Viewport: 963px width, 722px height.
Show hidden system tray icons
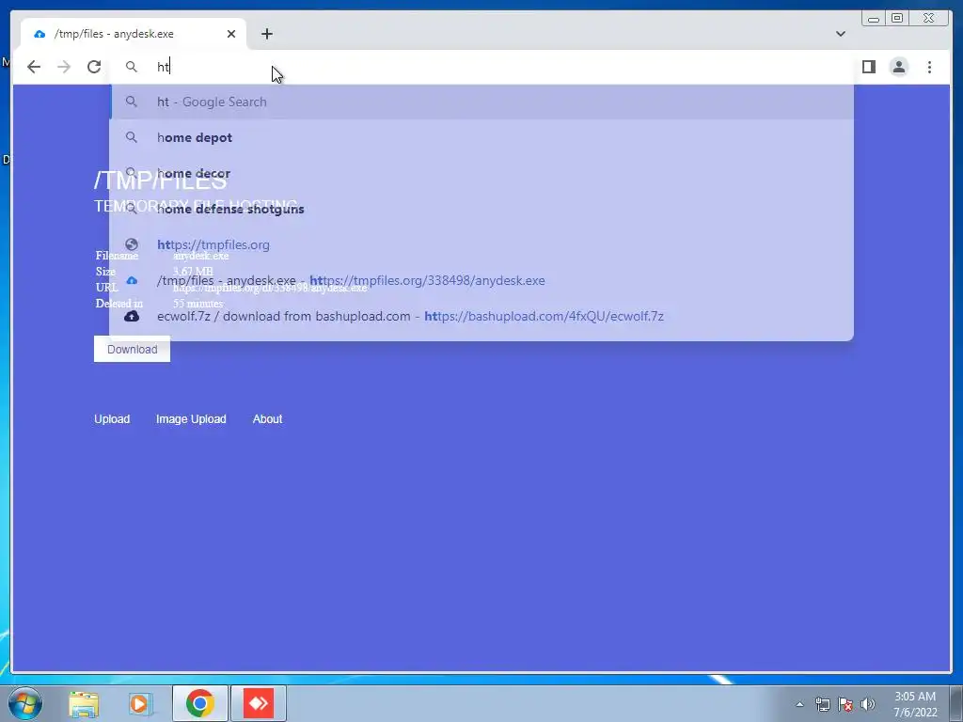click(799, 704)
